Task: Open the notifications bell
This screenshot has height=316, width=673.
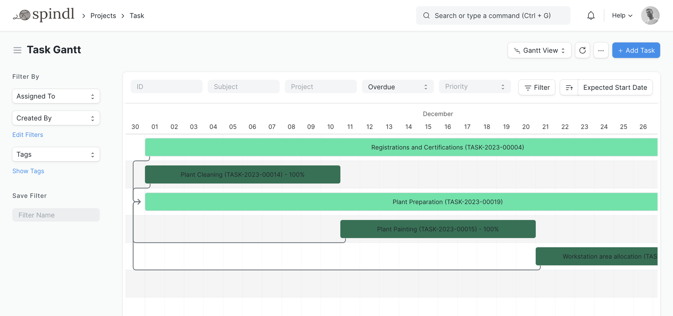Action: point(591,15)
